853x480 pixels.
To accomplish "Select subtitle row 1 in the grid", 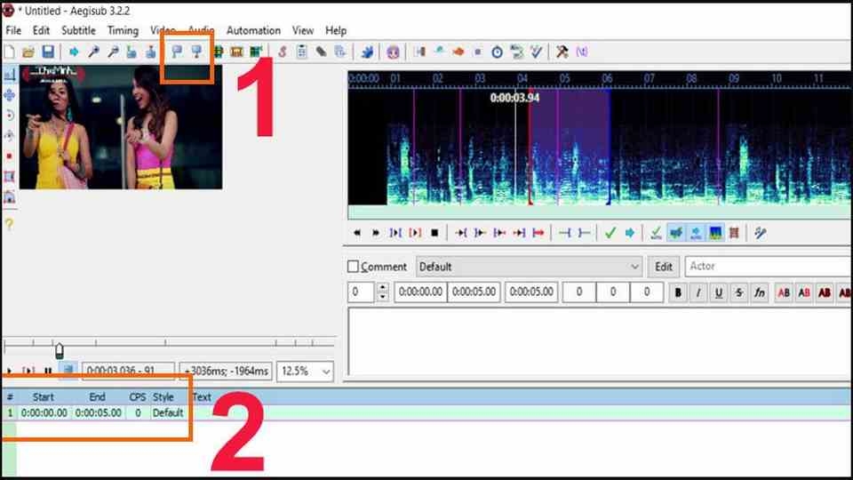I will click(426, 413).
